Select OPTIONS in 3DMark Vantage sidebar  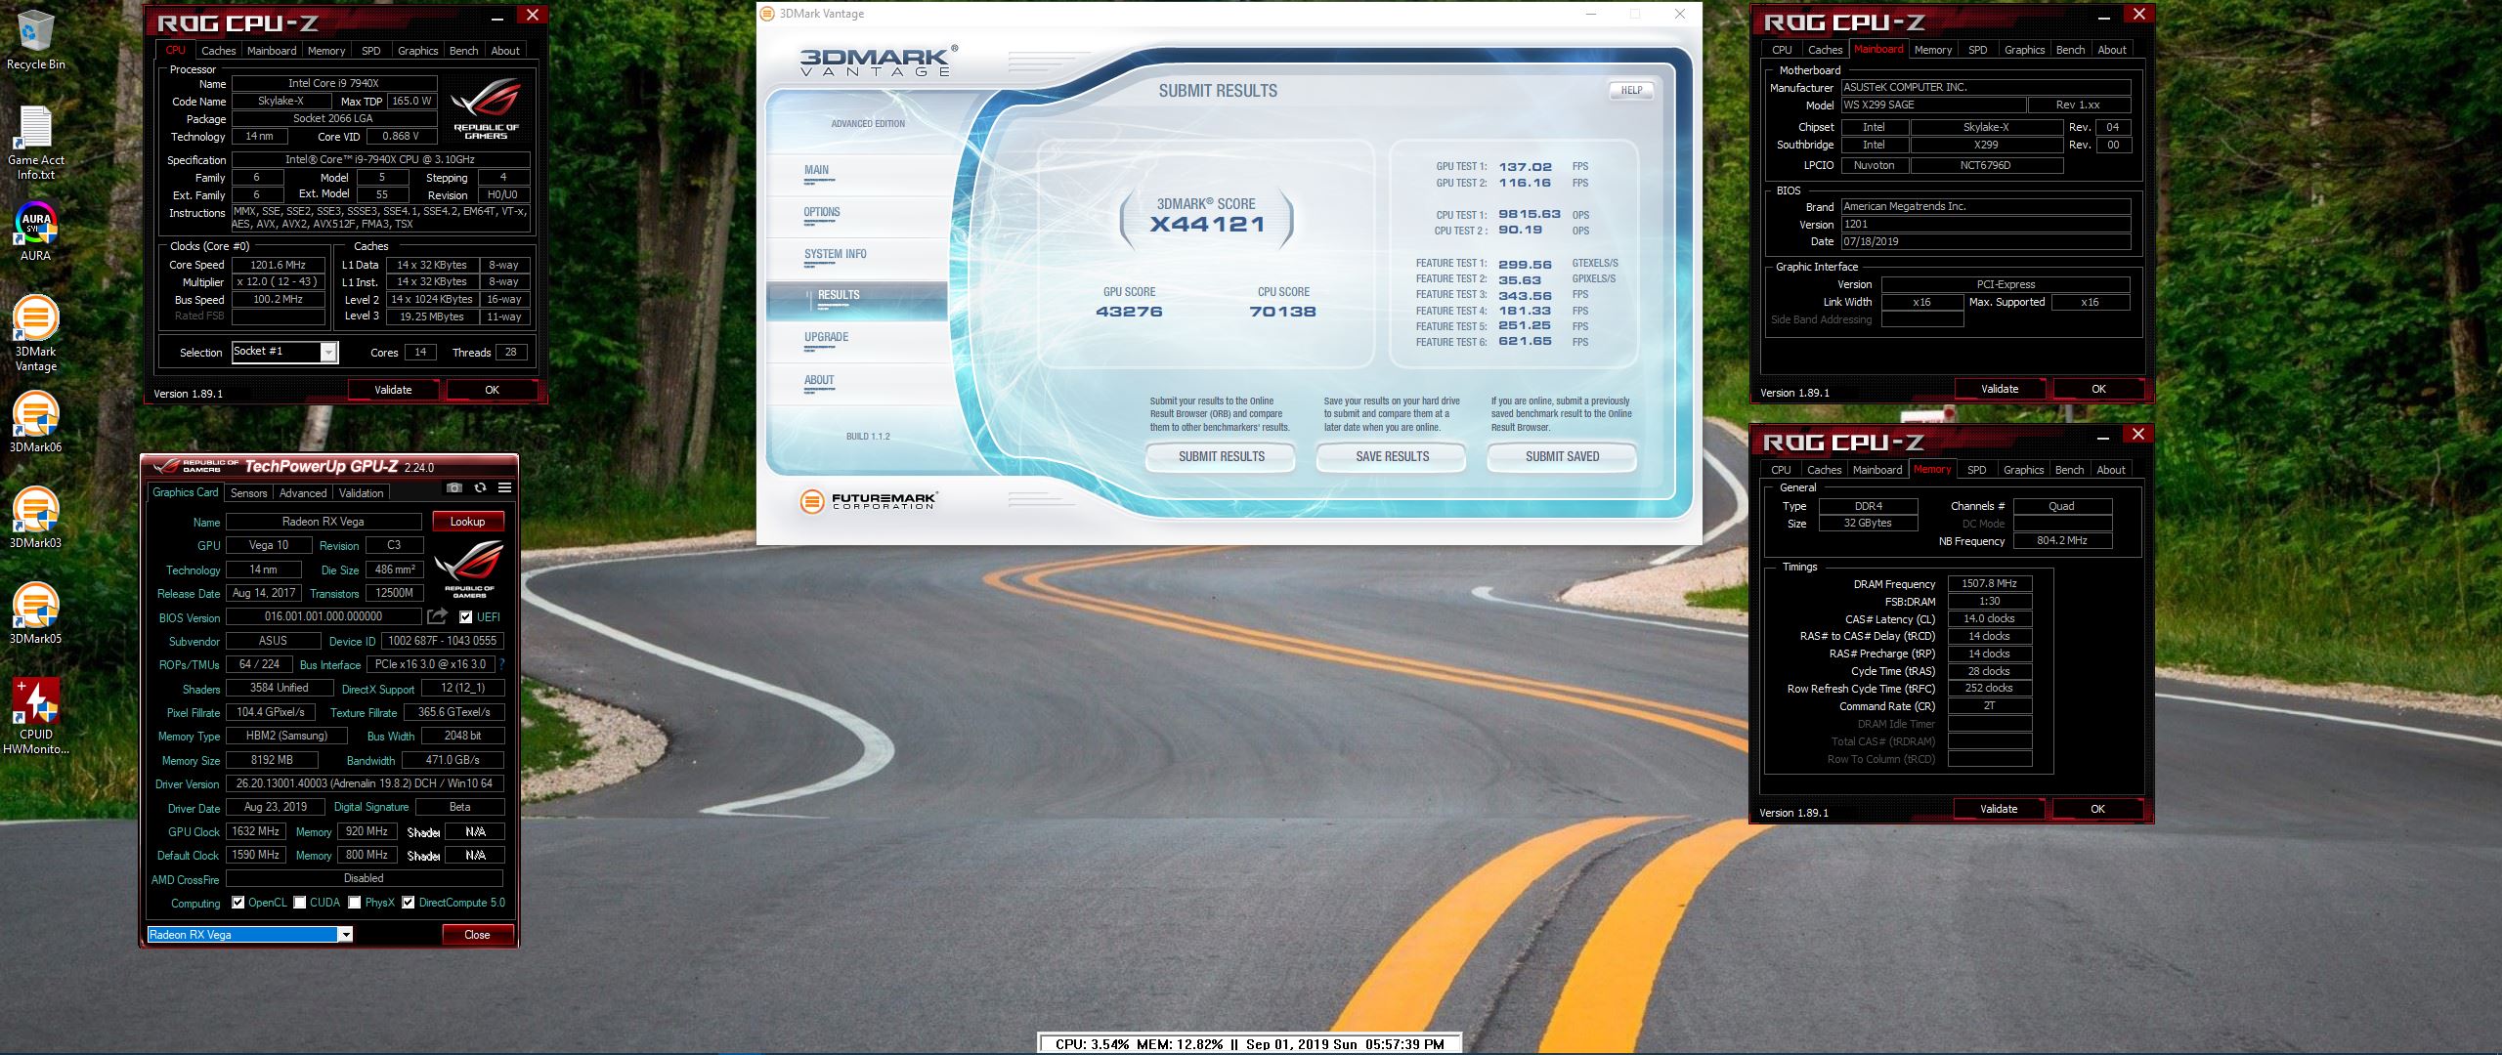coord(822,212)
